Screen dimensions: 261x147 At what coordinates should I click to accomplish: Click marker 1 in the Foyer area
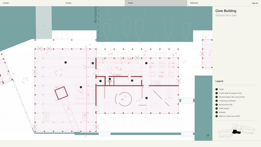[66, 62]
